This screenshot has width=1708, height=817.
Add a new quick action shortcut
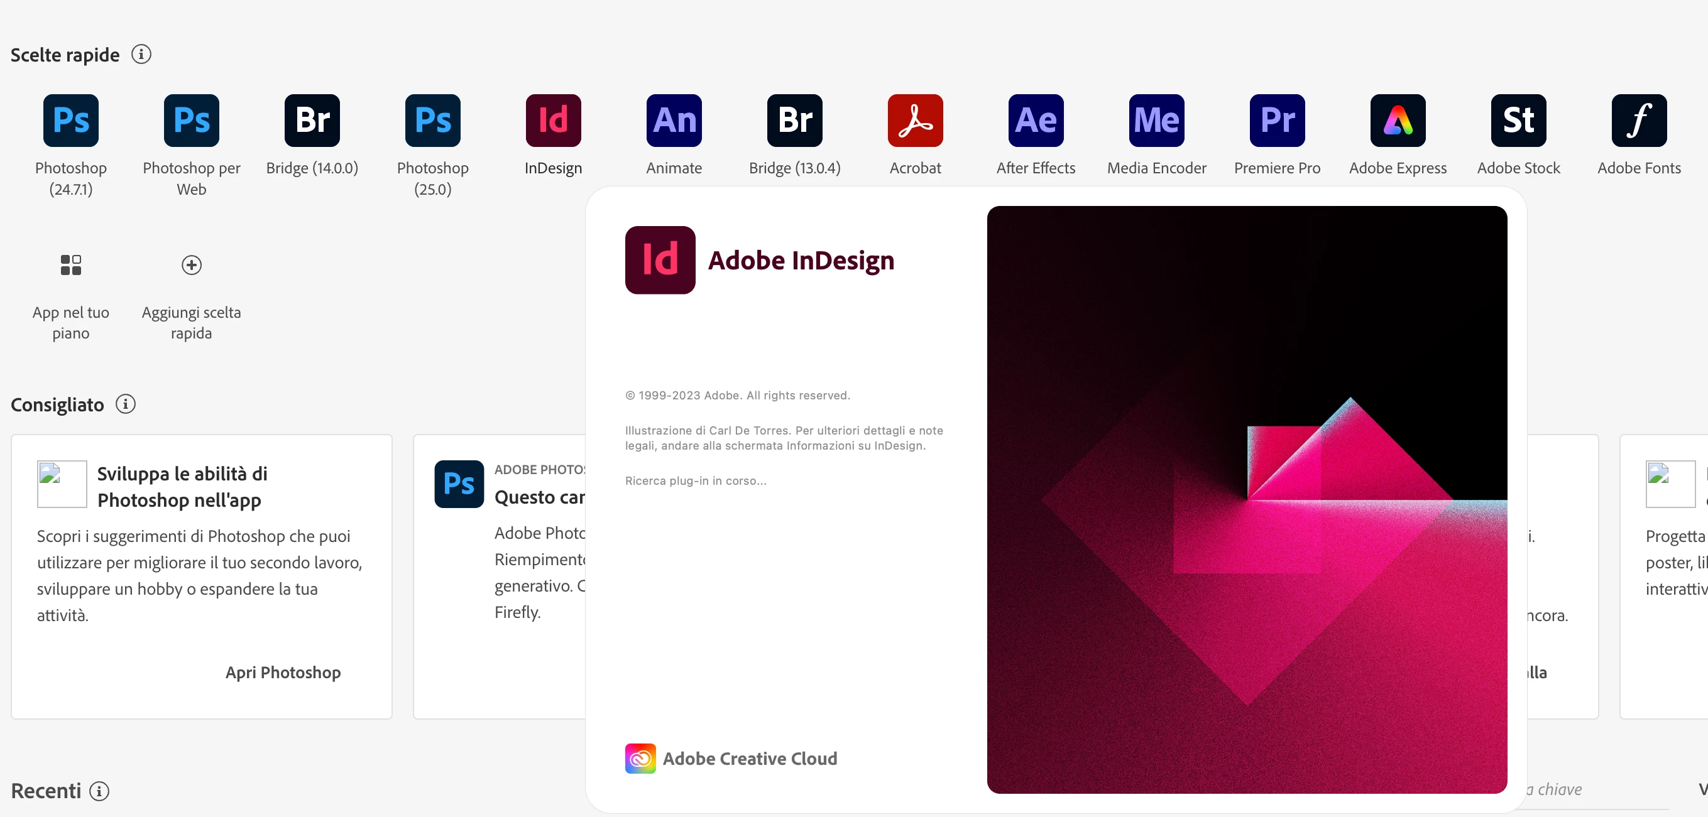[191, 265]
